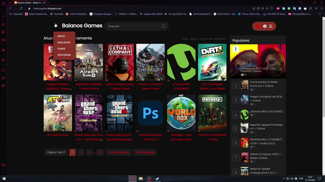The width and height of the screenshot is (325, 182).
Task: Open the PAYDAY 3 cover thumbnail
Action: coord(212,113)
